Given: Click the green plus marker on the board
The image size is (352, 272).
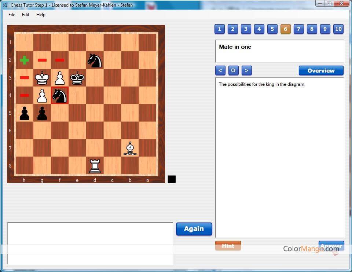Looking at the screenshot, I should point(24,60).
